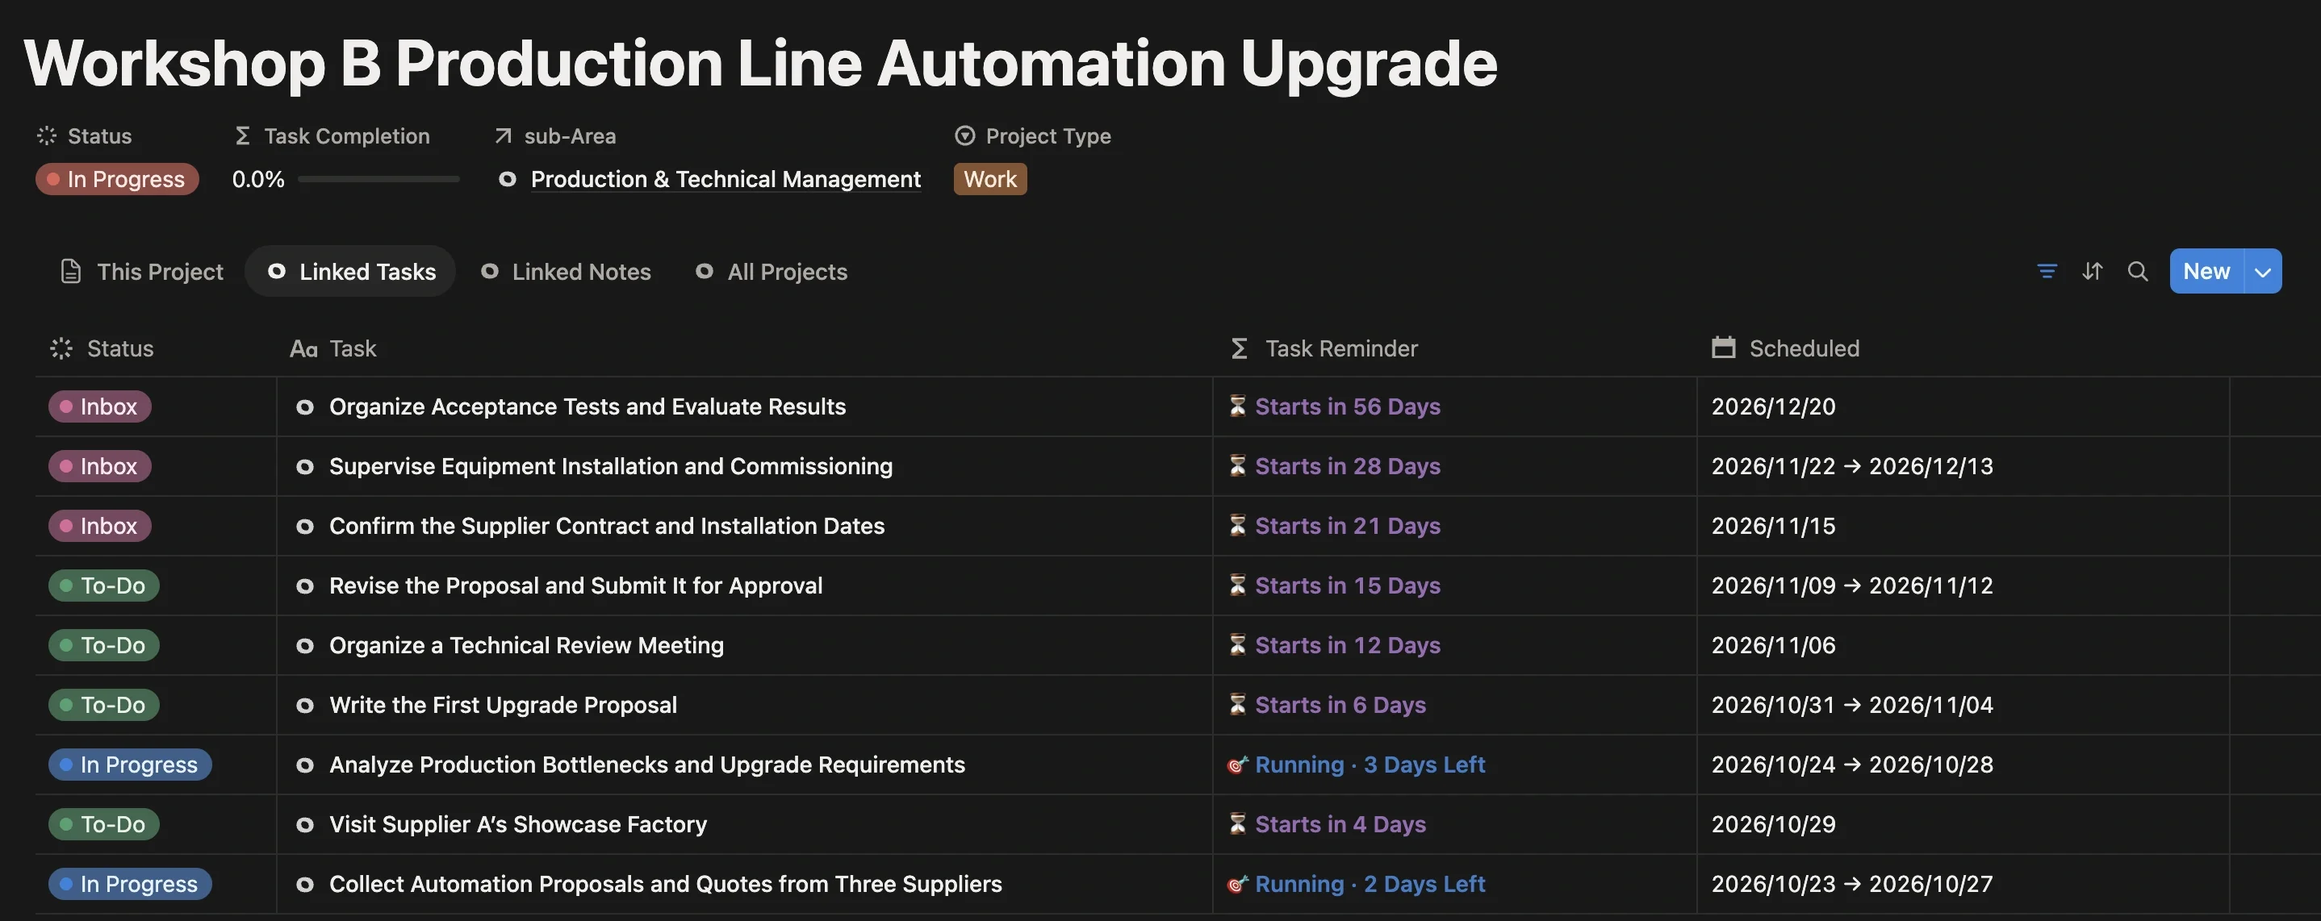Click scheduled date 2026/12/20
Screen dimensions: 2321x921
(1773, 407)
